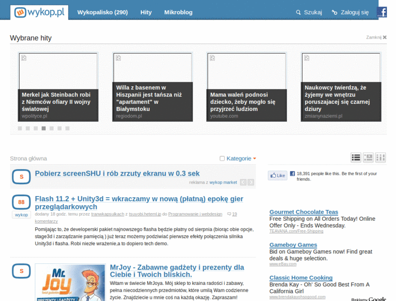
Task: Switch to list view layout icon
Action: coord(356,158)
